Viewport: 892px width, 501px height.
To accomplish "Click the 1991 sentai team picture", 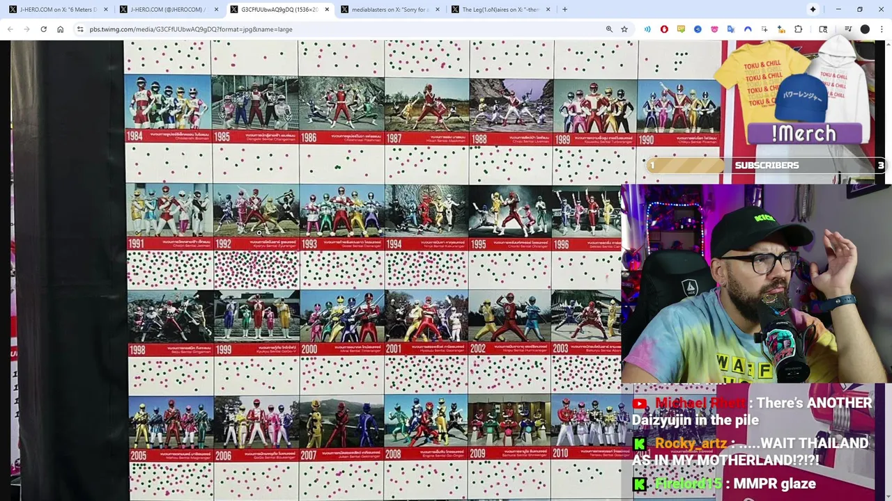I will point(169,210).
